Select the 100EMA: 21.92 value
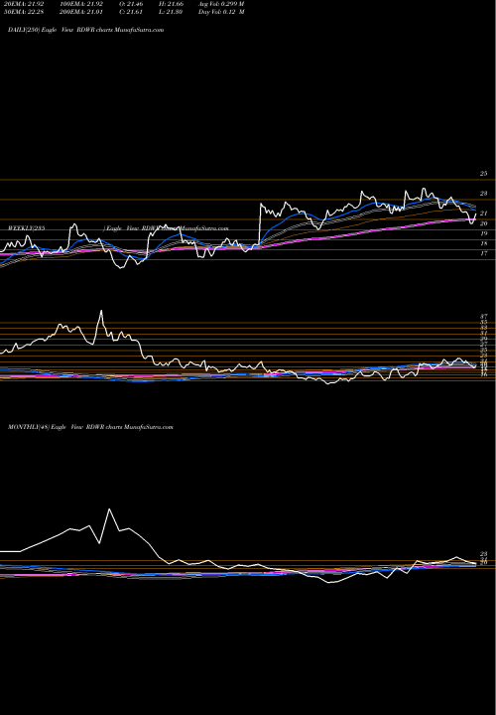The width and height of the screenshot is (496, 715). coord(81,4)
